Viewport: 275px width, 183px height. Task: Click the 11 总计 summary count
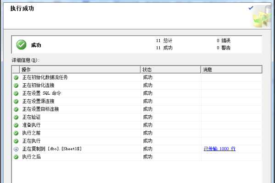click(164, 41)
